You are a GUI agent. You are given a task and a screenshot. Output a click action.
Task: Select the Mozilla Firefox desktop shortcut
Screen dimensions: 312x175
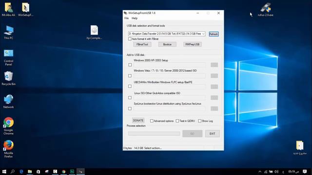[9, 149]
